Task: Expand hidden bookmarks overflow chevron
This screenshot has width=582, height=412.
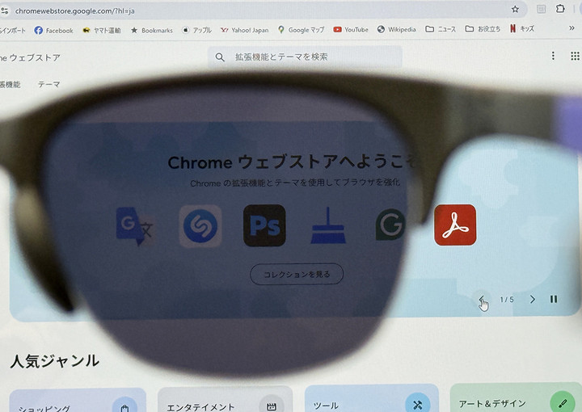Action: pos(571,29)
